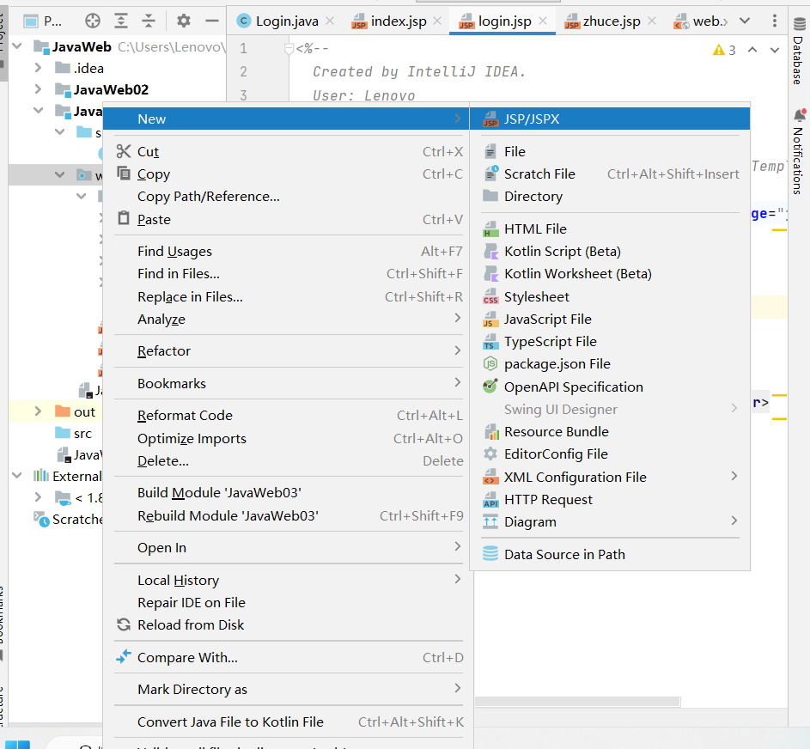Create a new Stylesheet
Screen dimensions: 810x749
click(610, 297)
